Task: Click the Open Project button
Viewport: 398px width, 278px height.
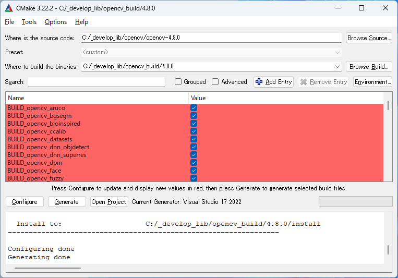Action: [109, 201]
